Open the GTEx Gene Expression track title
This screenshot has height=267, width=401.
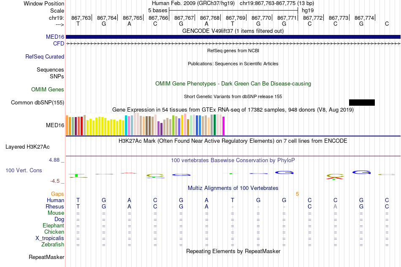pos(233,110)
